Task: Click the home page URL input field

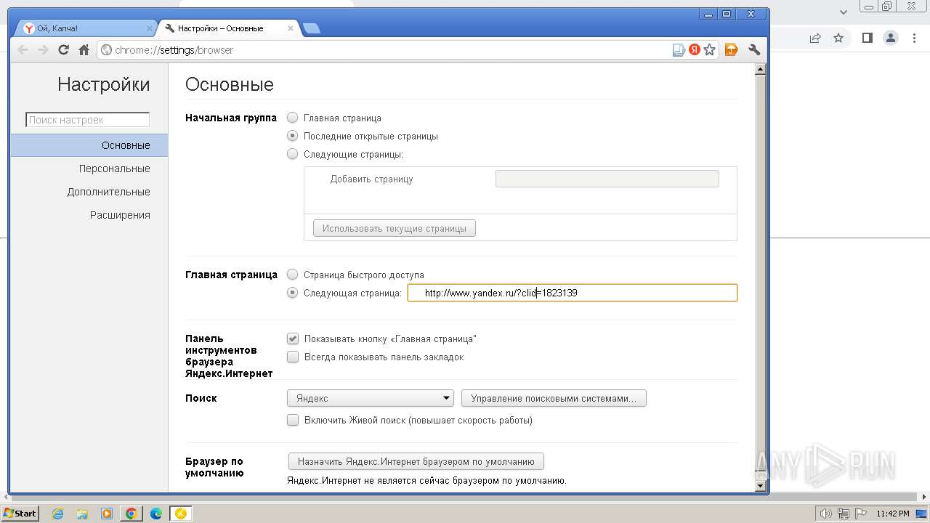Action: 573,293
